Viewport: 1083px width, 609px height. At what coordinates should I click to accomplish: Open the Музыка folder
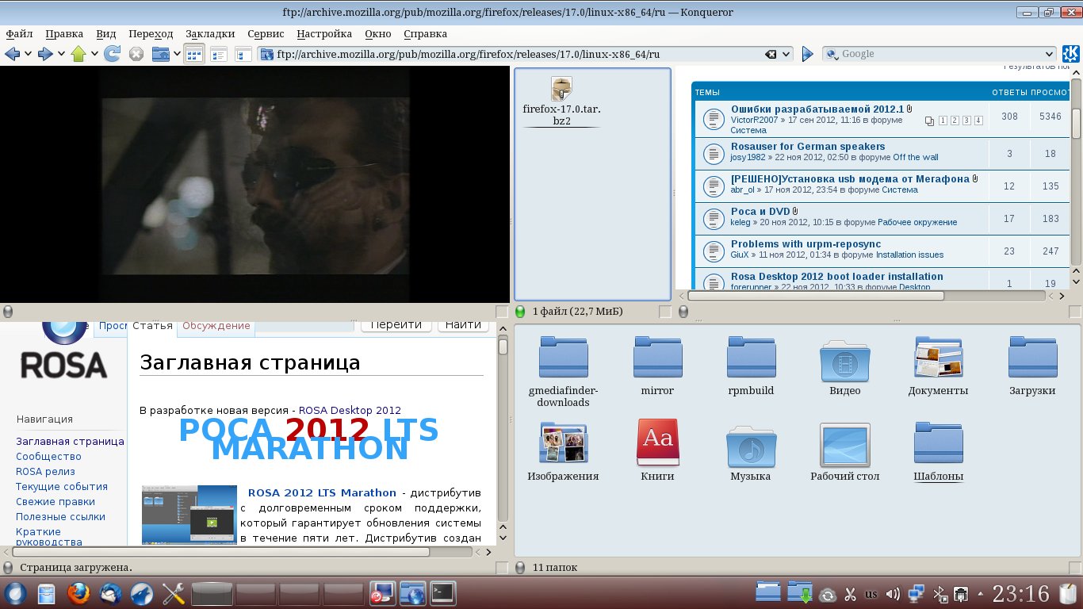tap(751, 453)
